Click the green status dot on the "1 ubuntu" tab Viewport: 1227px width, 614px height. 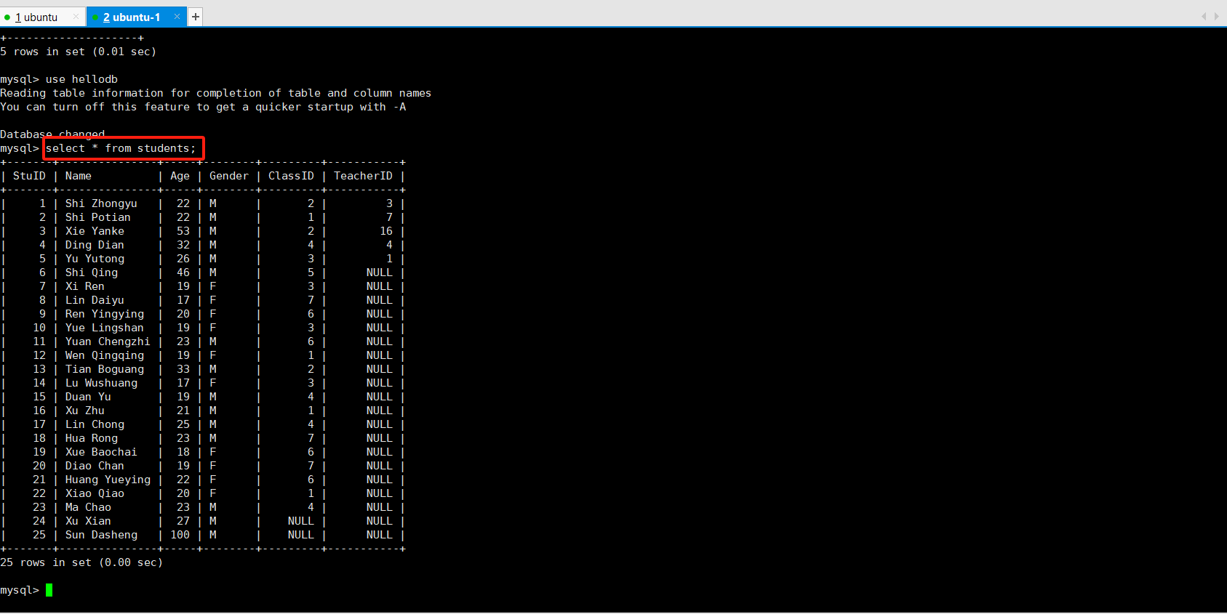click(x=7, y=17)
